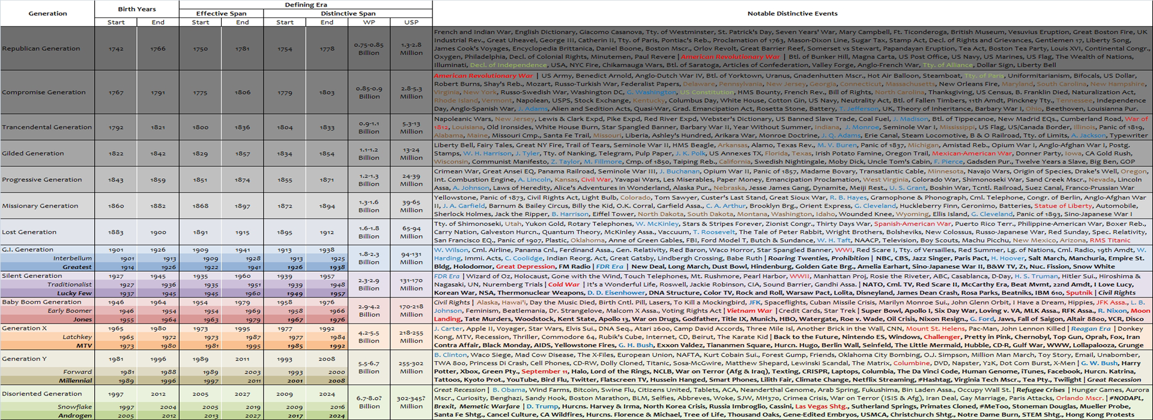Click the "1.3-2.8 Million" USP cell
This screenshot has width=1153, height=420.
(411, 49)
